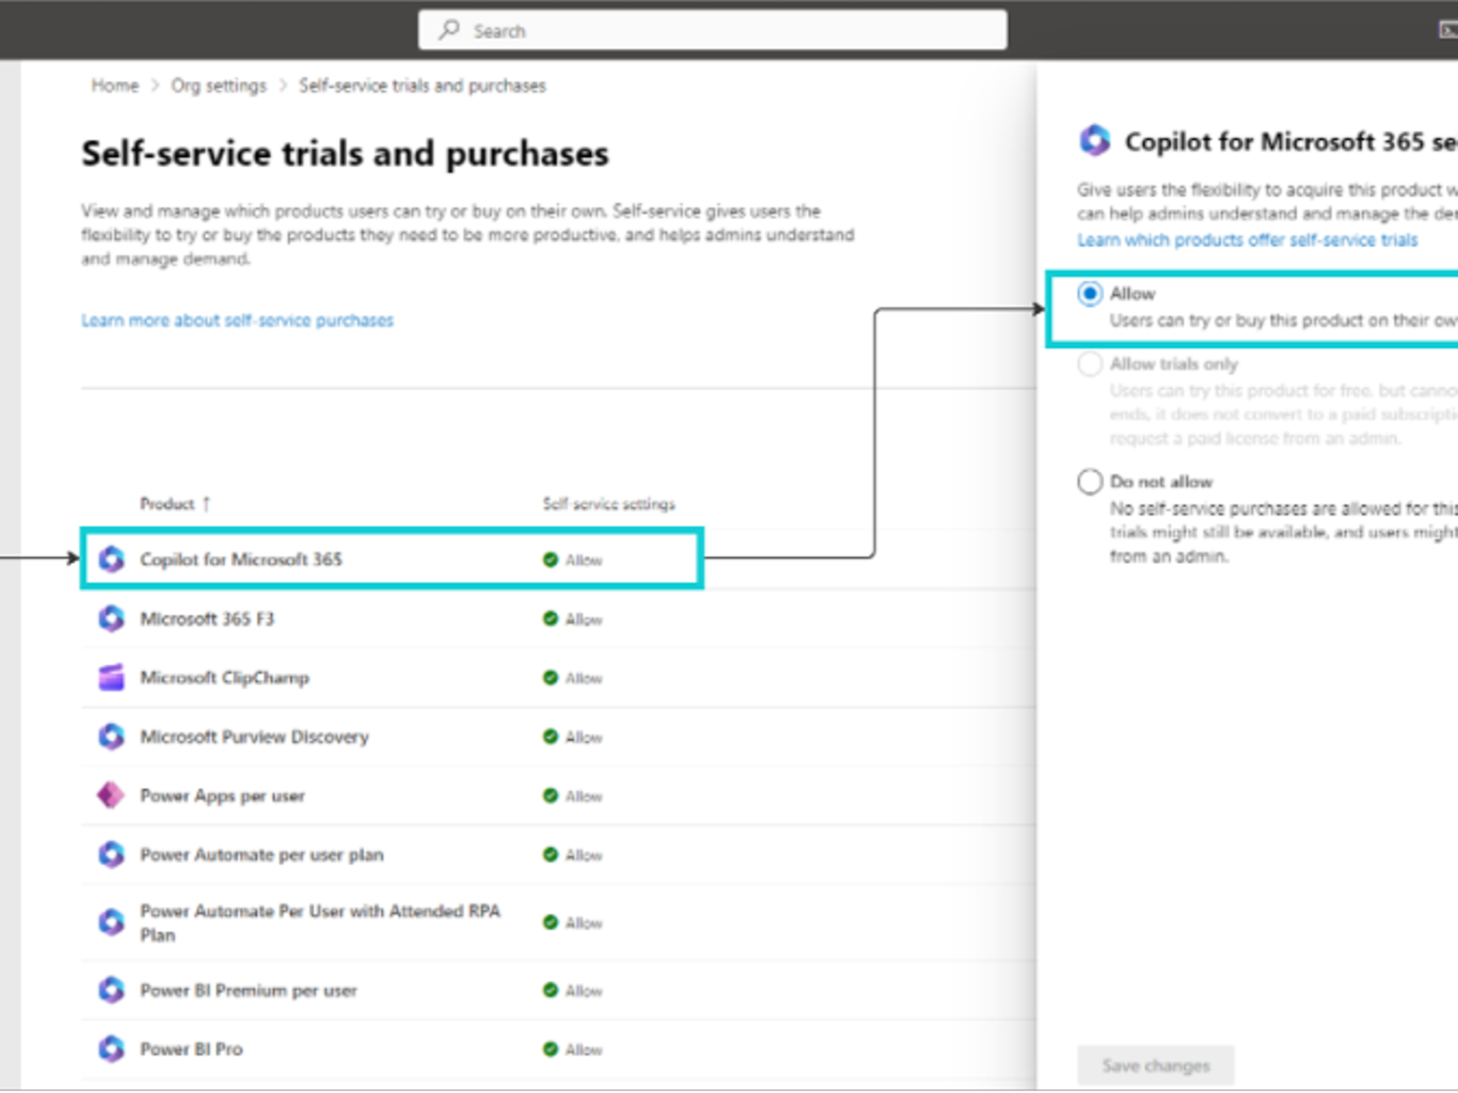Select the Copilot for Microsoft 365 product icon
The image size is (1458, 1093).
(112, 559)
